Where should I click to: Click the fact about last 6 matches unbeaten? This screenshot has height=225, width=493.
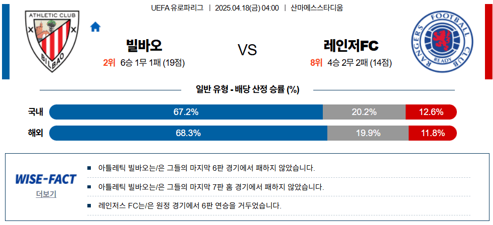(x=206, y=168)
